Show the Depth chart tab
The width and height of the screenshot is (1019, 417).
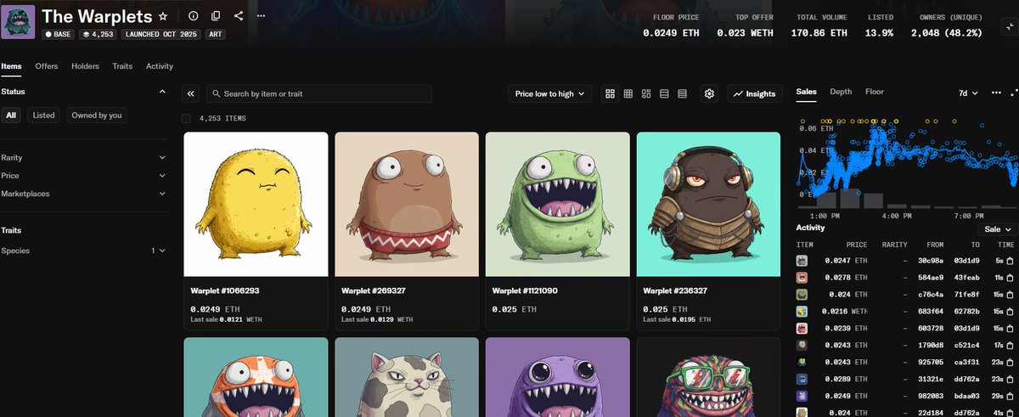tap(841, 91)
